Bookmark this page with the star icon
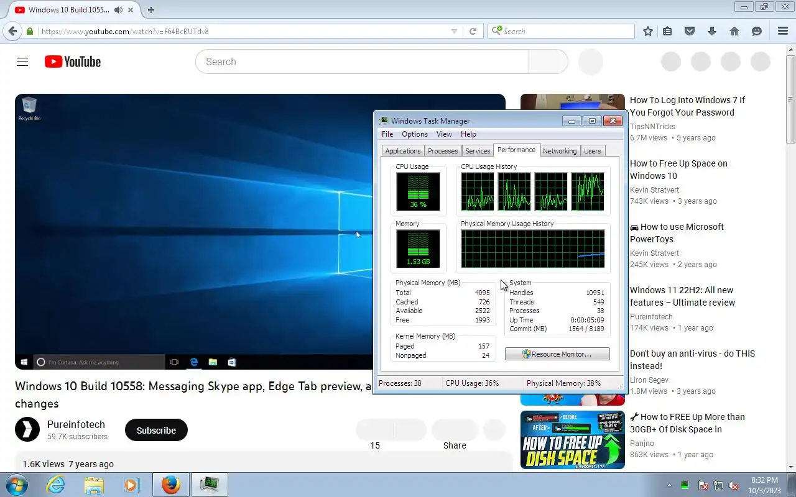This screenshot has height=497, width=796. tap(648, 31)
